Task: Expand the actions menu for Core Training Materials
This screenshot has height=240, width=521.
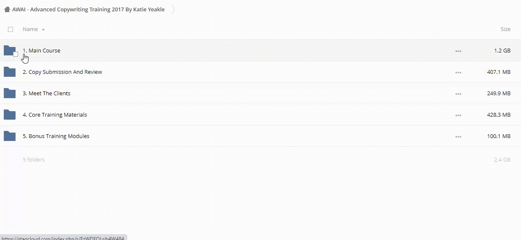Action: [458, 115]
